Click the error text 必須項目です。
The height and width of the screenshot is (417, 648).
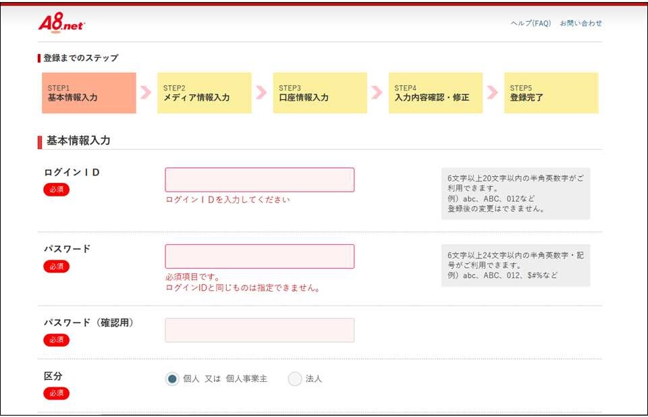192,277
